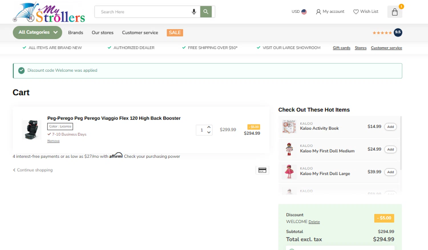The image size is (428, 250).
Task: Click the My Strollers logo
Action: [49, 12]
